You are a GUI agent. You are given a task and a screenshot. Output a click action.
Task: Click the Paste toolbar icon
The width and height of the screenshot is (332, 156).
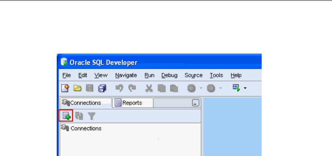(174, 88)
